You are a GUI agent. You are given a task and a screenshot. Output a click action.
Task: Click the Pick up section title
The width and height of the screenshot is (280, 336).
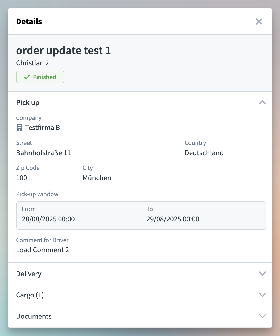tap(28, 102)
